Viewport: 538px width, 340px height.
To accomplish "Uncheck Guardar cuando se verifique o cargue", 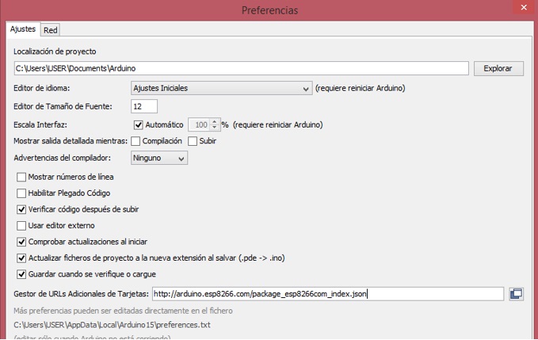I will click(21, 274).
